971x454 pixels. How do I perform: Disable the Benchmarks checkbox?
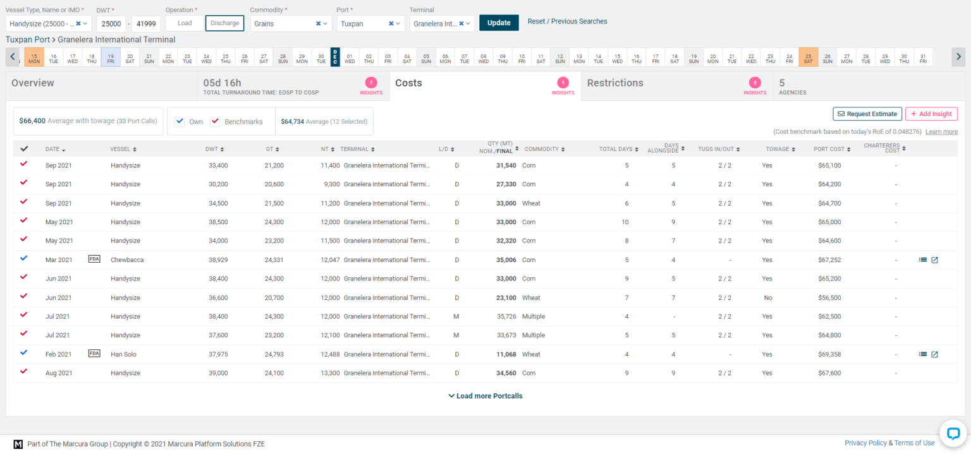point(216,121)
